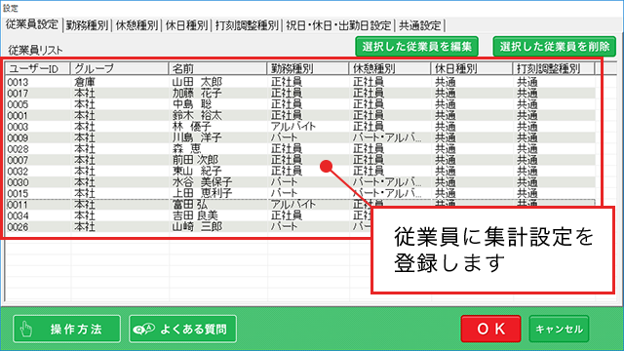Confirm with the red OK button

490,329
